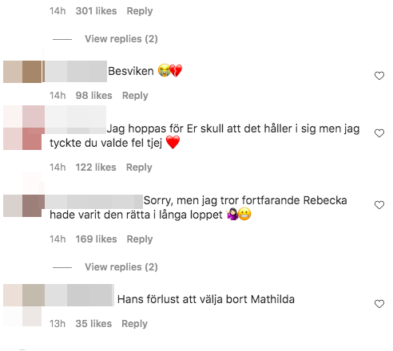Open profile picture of "Besviken" commenter

coord(22,72)
